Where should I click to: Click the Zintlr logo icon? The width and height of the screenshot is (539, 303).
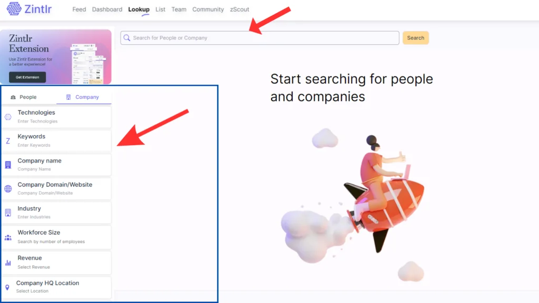(x=14, y=8)
